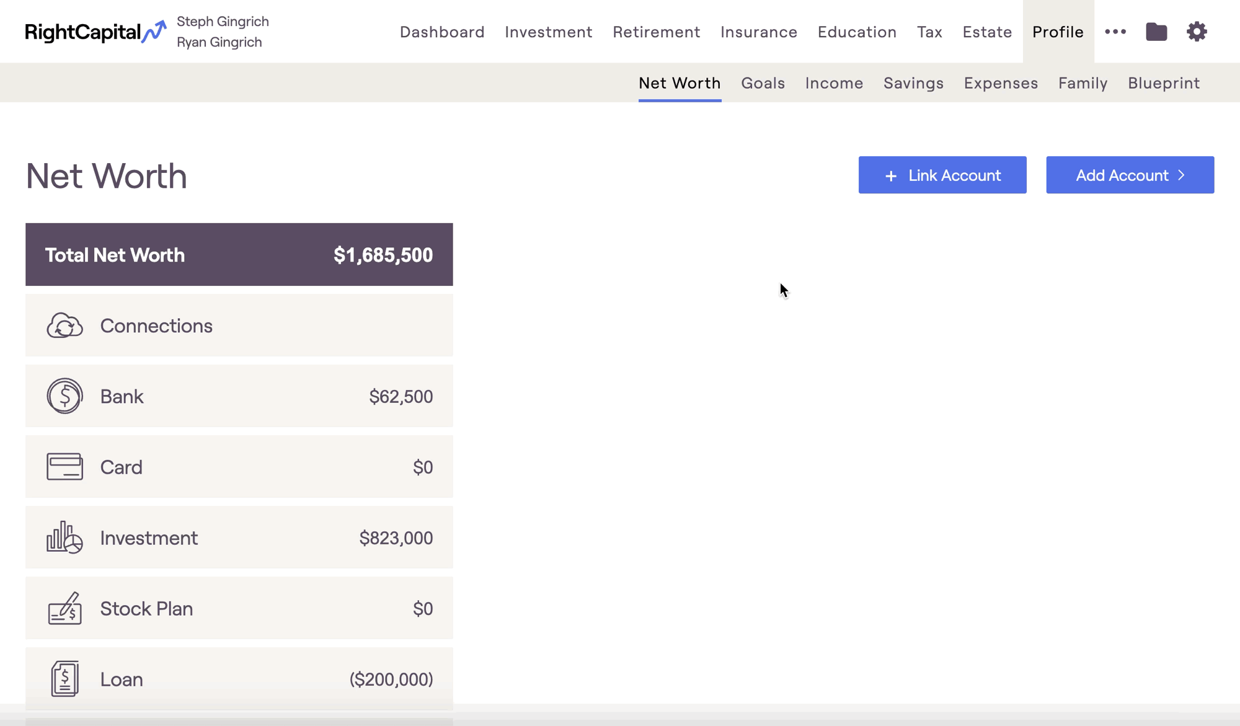The image size is (1240, 726).
Task: Open the three-dots more menu
Action: pos(1115,32)
